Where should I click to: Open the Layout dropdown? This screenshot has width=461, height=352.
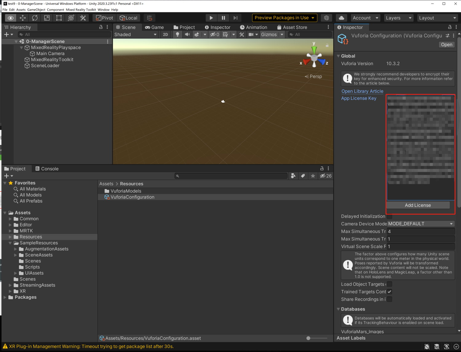click(x=438, y=18)
